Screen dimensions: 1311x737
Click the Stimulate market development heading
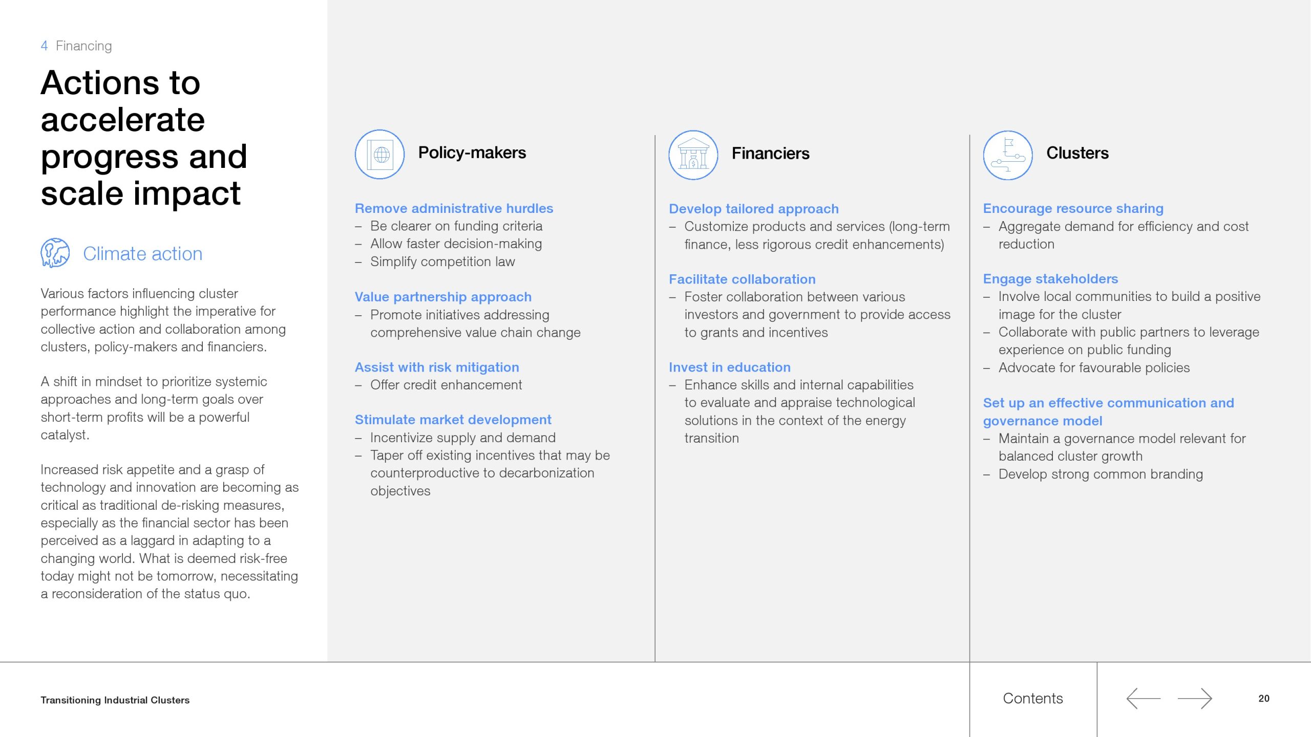(x=453, y=420)
